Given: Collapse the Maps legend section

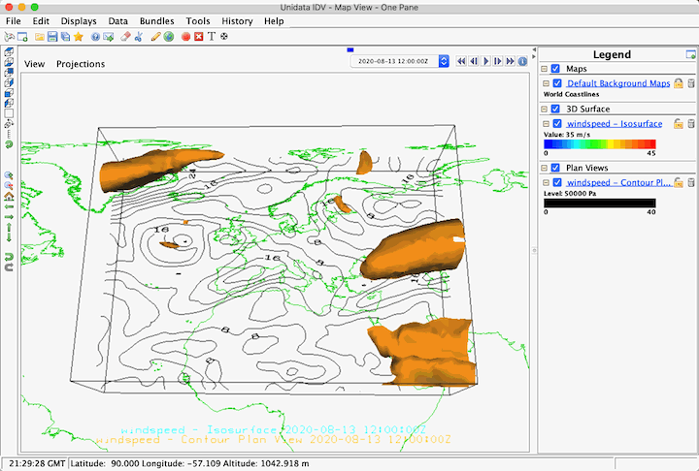Looking at the screenshot, I should point(544,69).
